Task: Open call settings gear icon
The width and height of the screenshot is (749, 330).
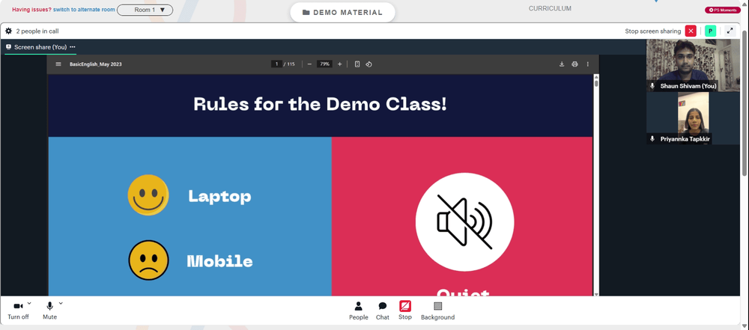Action: click(x=8, y=31)
